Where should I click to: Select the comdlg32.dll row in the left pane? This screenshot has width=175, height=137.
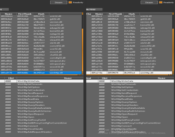point(41,58)
